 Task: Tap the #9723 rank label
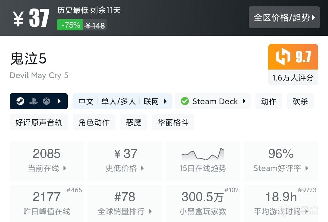(307, 190)
